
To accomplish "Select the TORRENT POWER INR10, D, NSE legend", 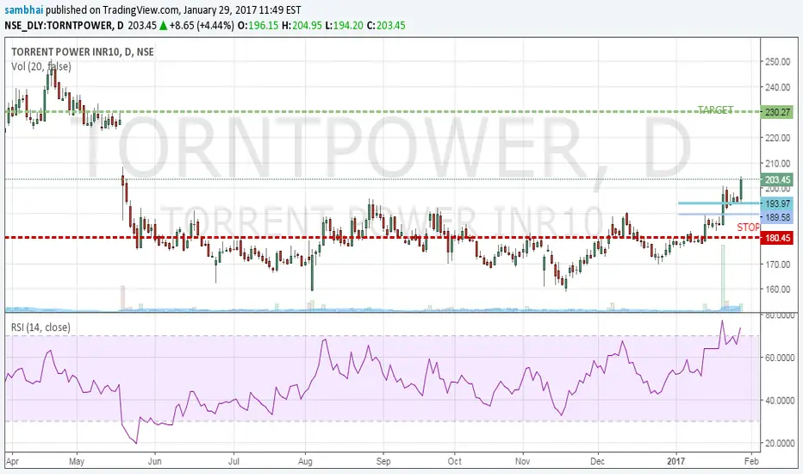I will click(83, 52).
